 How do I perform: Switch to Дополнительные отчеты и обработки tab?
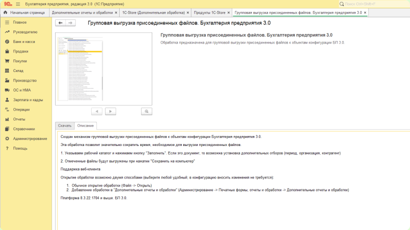tap(82, 12)
